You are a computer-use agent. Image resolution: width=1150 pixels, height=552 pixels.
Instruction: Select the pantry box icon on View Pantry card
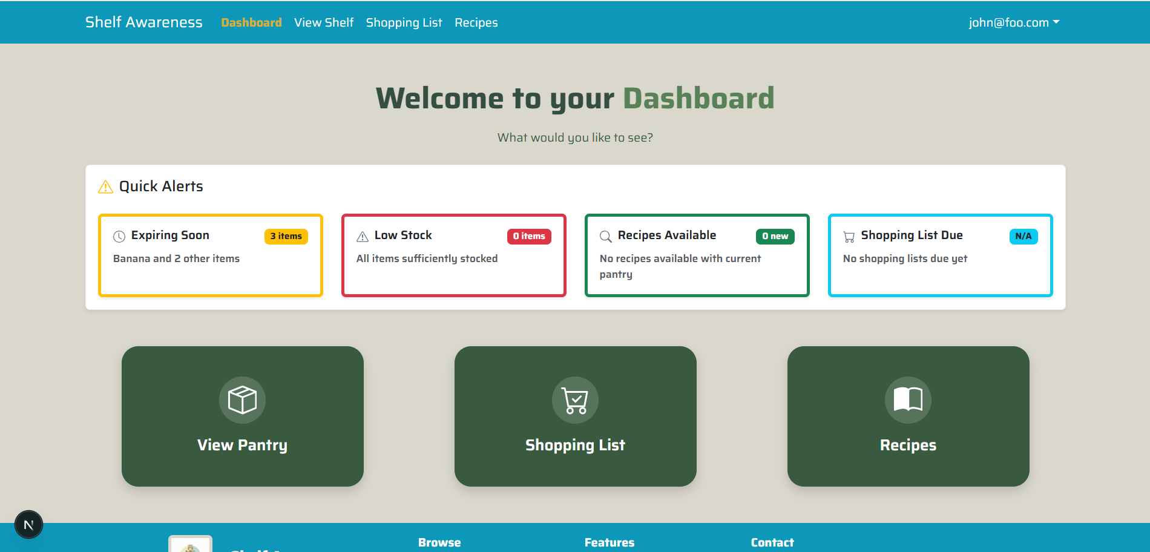point(242,399)
